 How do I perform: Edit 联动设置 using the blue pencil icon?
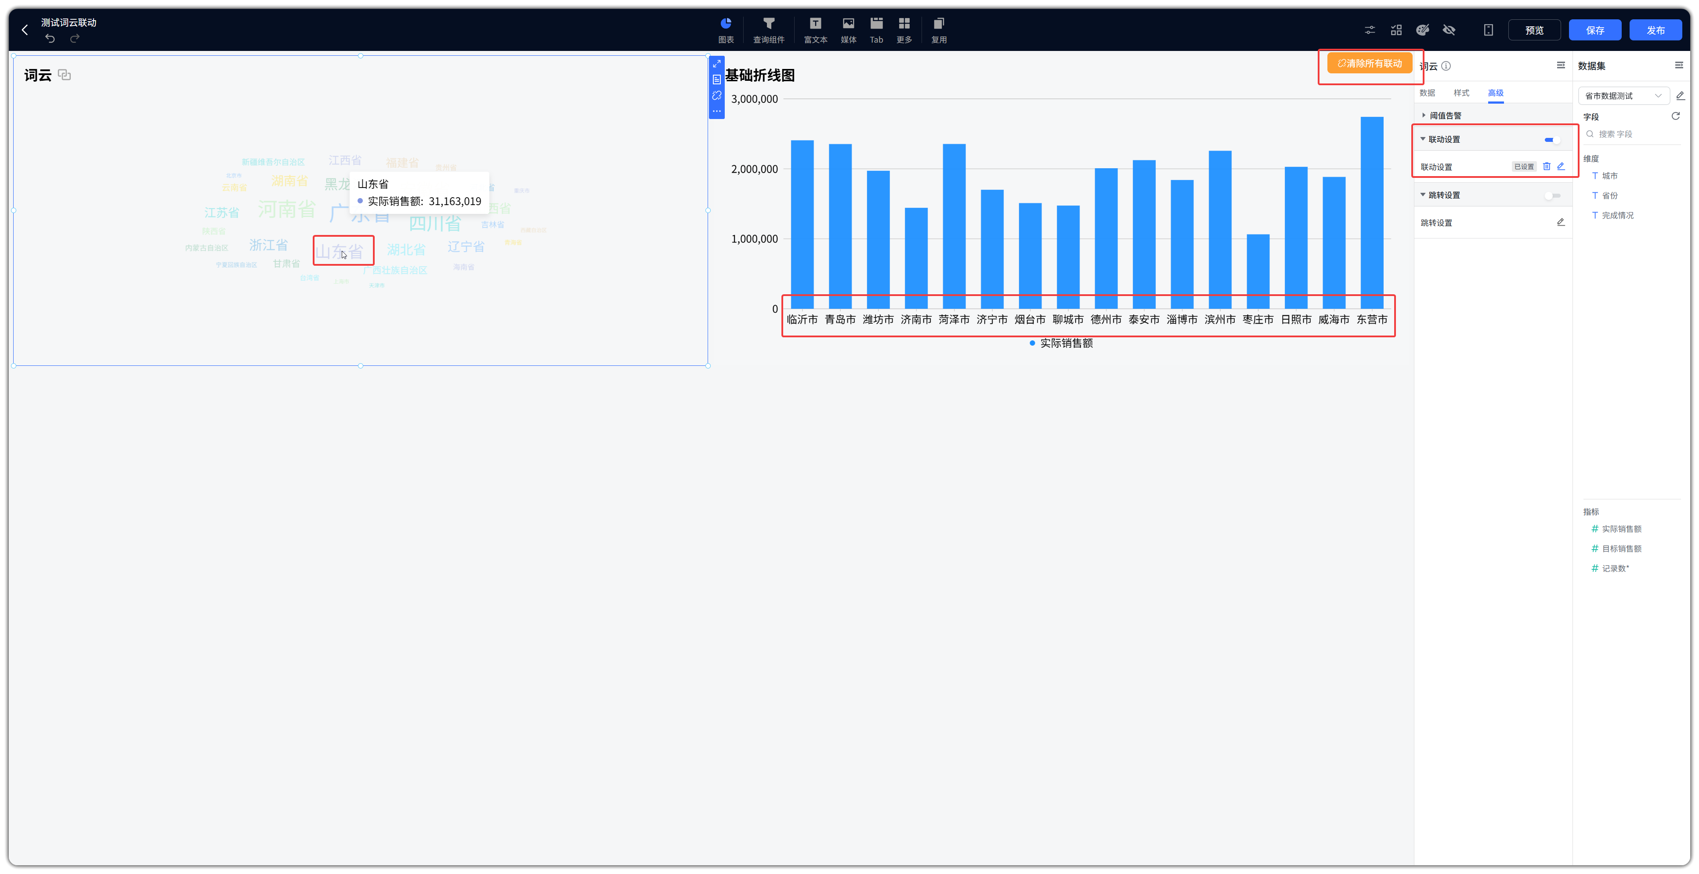click(x=1561, y=166)
